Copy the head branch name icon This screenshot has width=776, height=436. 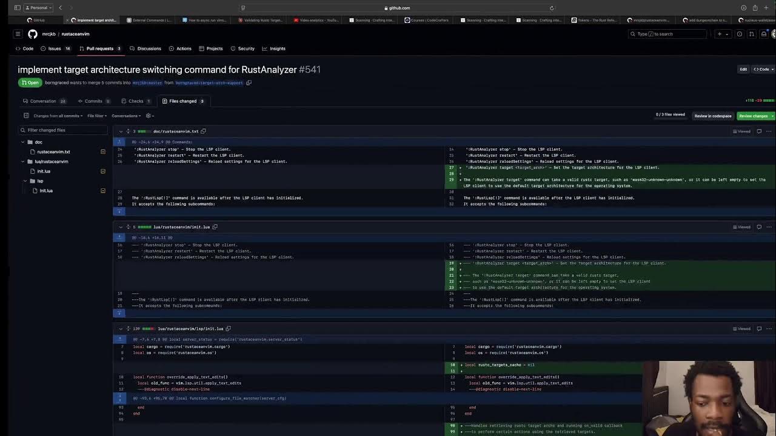(x=249, y=82)
